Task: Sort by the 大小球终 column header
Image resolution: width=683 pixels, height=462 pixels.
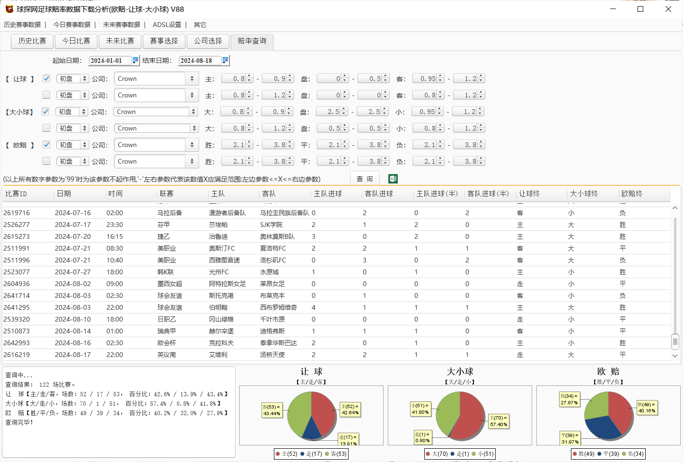Action: (593, 194)
